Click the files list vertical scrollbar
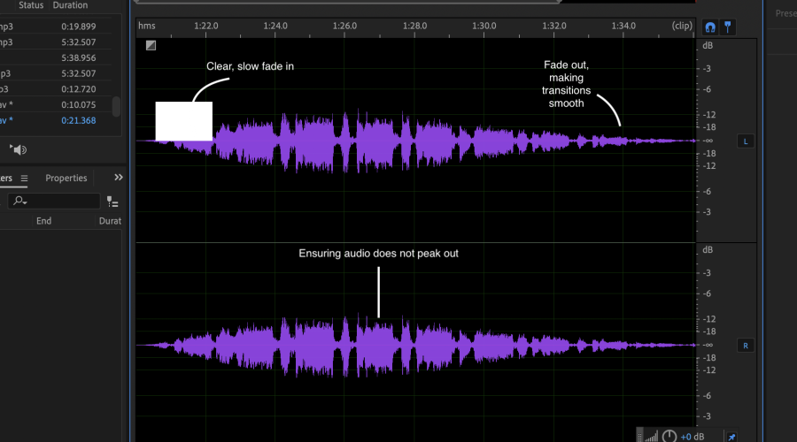 (116, 106)
